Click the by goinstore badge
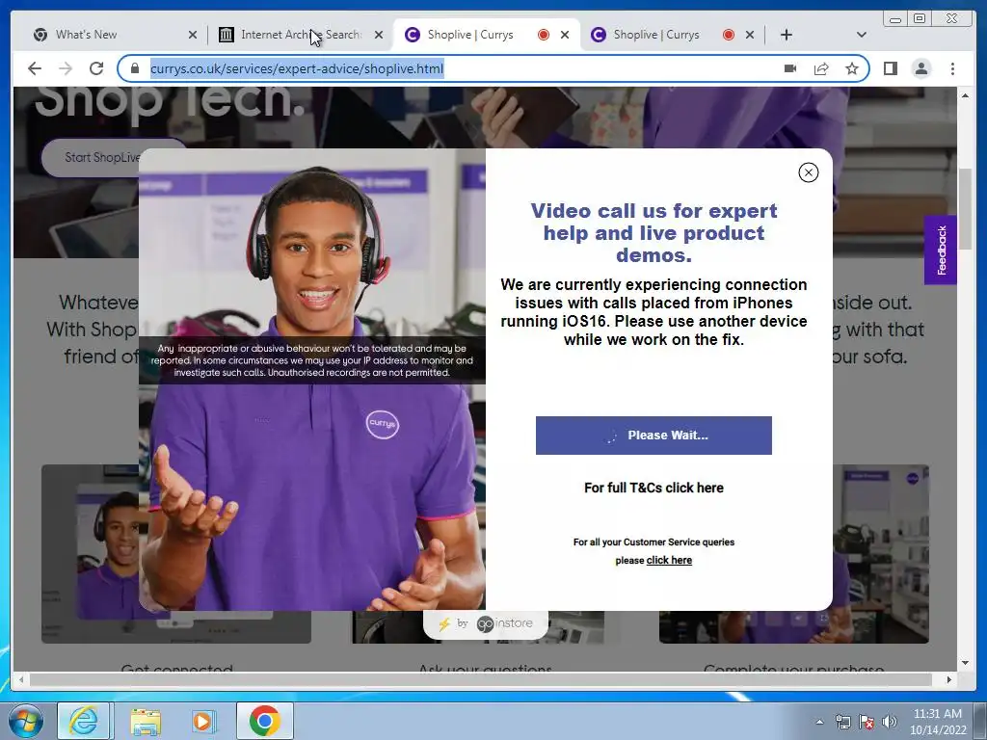This screenshot has height=740, width=987. point(486,623)
